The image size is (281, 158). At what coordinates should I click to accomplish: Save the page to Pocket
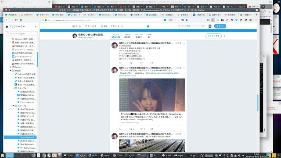[183, 20]
